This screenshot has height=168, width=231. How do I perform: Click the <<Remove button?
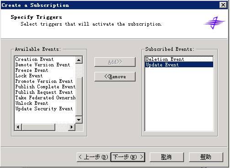115,76
